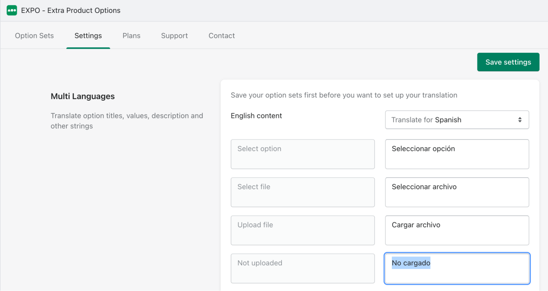
Task: Select the Settings tab
Action: pyautogui.click(x=88, y=36)
